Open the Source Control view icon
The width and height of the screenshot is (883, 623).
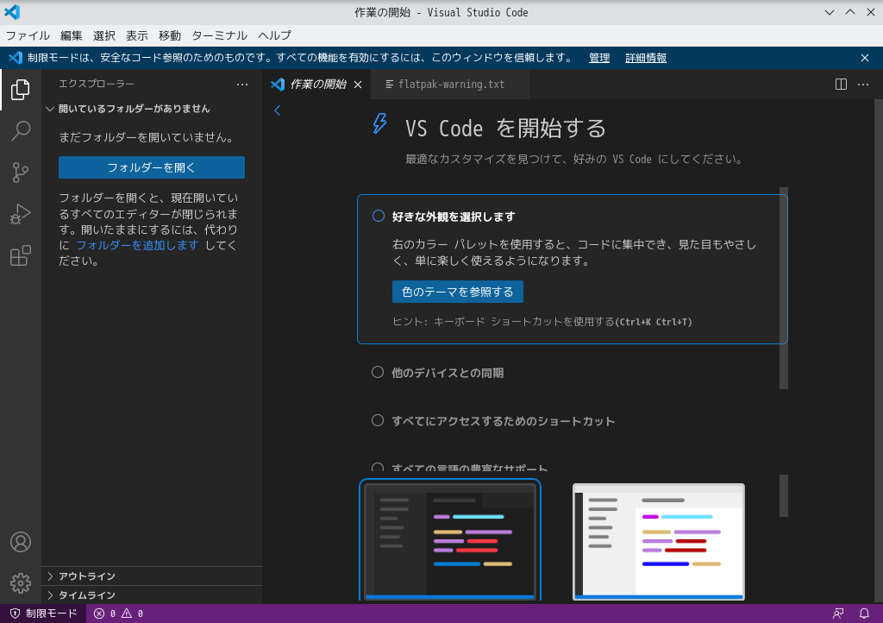[x=21, y=173]
